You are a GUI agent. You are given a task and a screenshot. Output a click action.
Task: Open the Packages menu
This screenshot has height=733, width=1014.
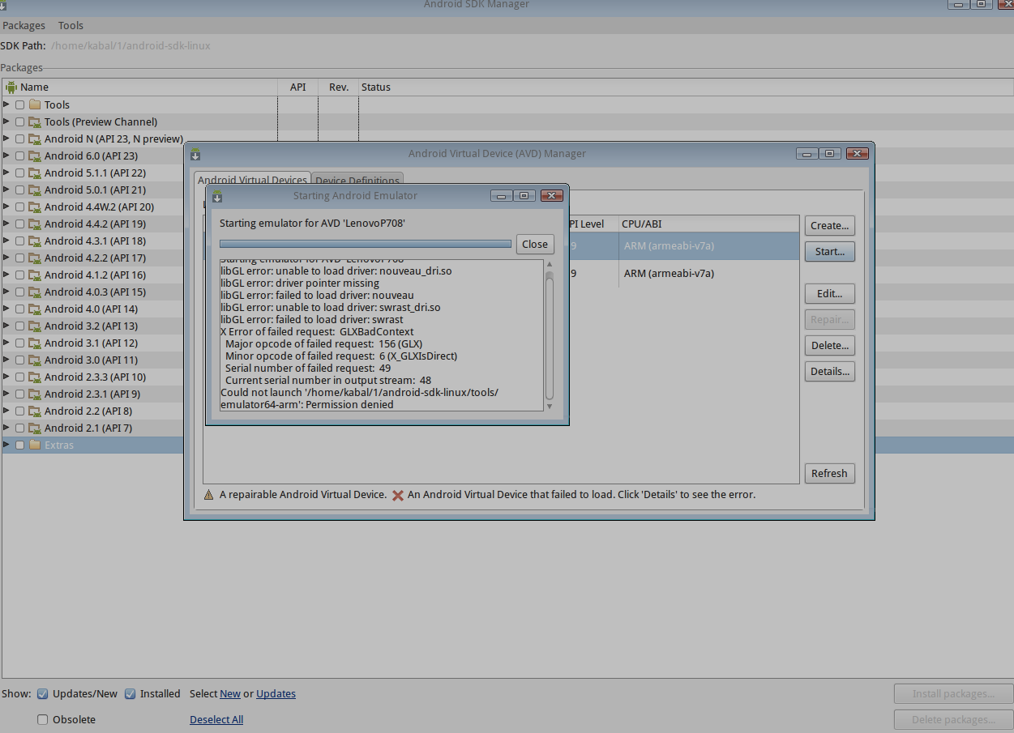coord(24,26)
